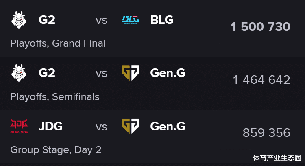The height and width of the screenshot is (166, 305).
Task: Open the JDG team name link
Action: (x=50, y=126)
